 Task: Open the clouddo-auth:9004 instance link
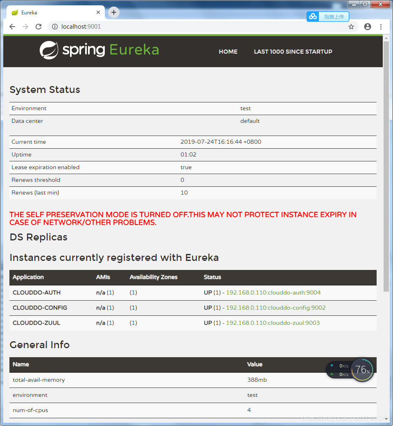coord(273,292)
